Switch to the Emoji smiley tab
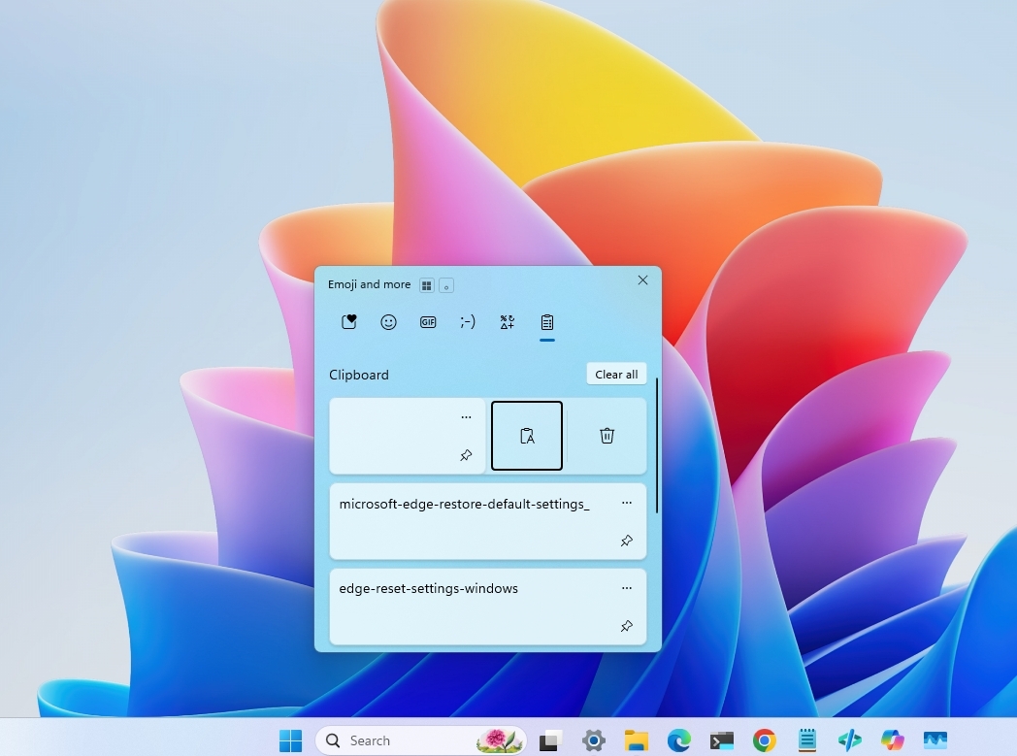This screenshot has width=1017, height=756. point(388,321)
